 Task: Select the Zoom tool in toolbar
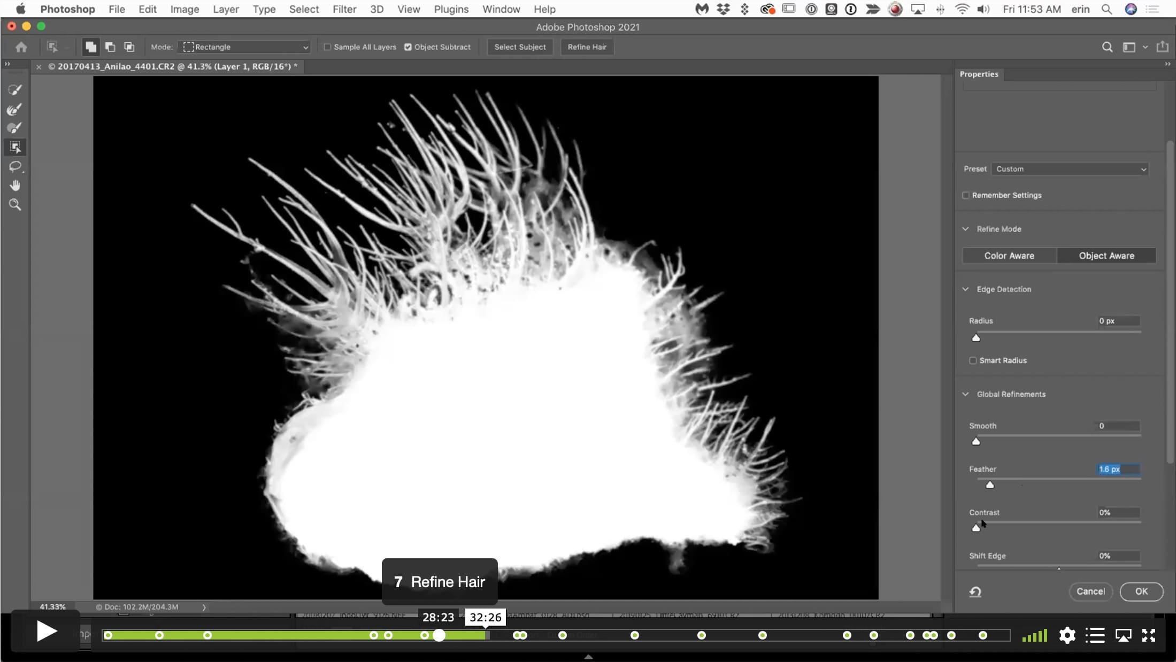pyautogui.click(x=15, y=204)
